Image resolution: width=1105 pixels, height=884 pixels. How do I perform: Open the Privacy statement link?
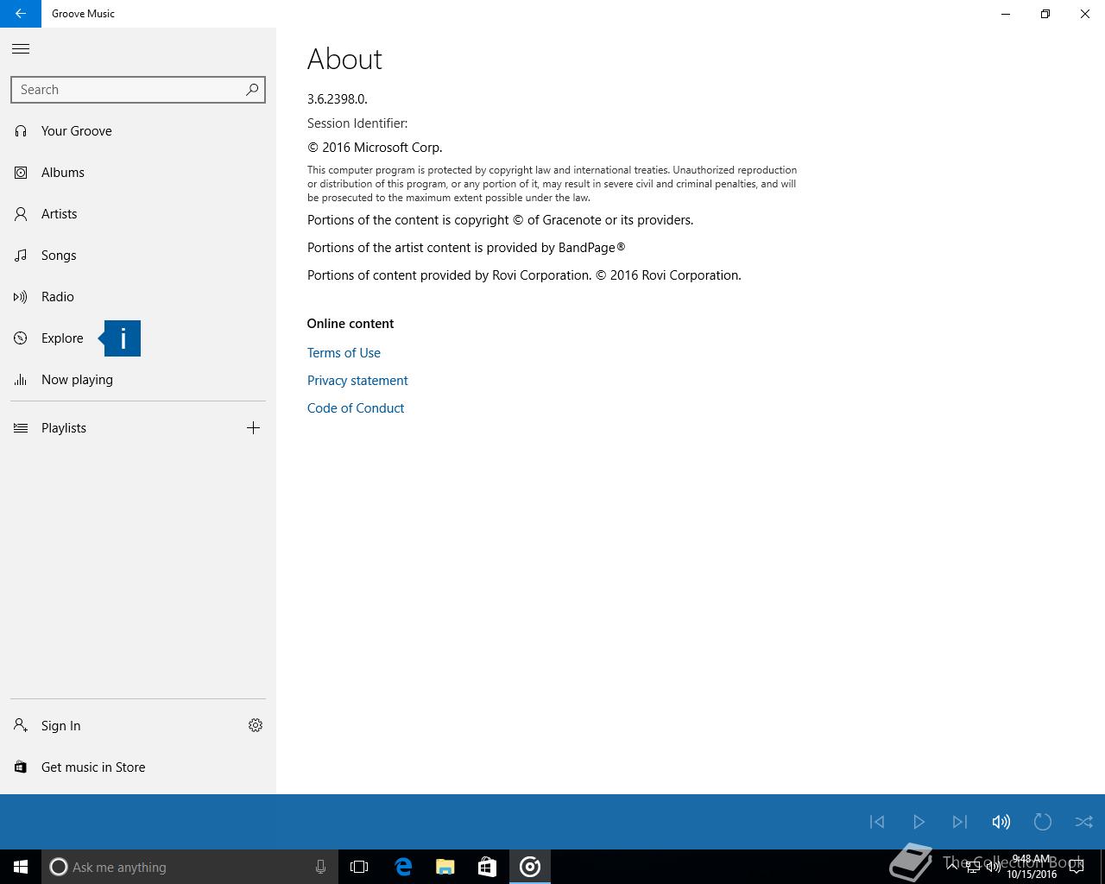[x=357, y=381]
